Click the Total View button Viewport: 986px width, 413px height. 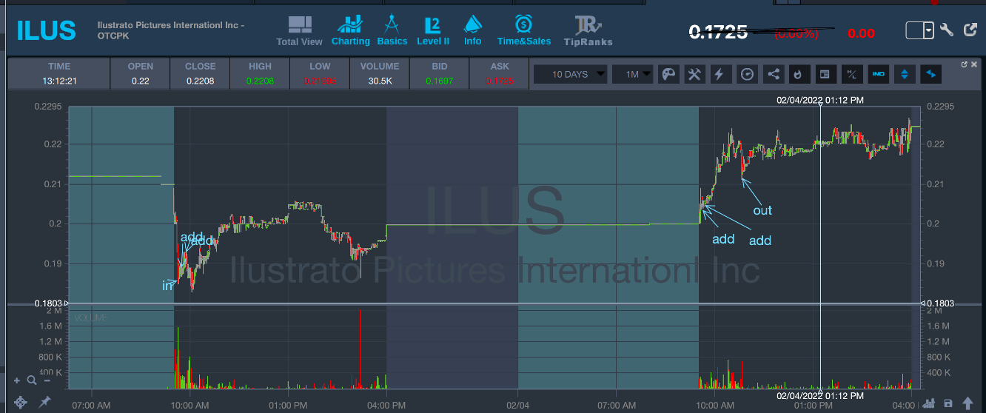point(299,30)
